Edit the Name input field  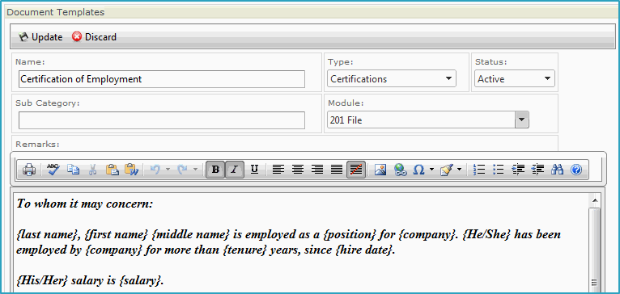[x=162, y=79]
